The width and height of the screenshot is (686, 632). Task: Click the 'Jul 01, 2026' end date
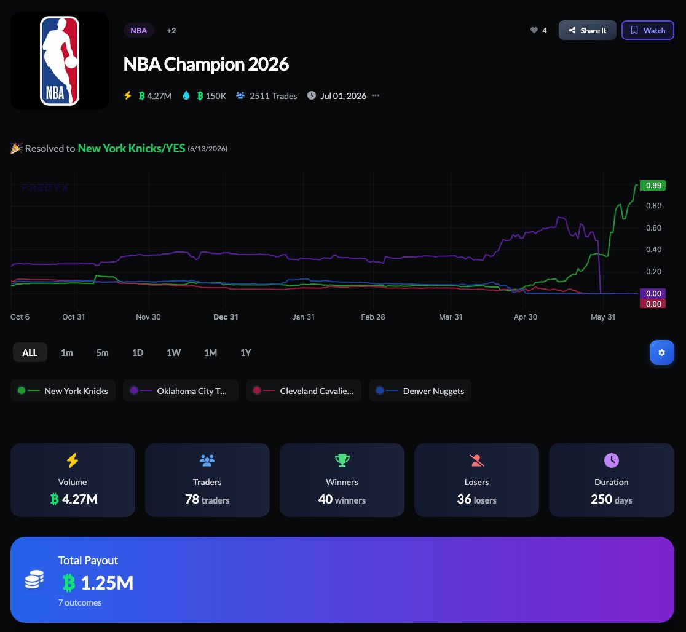[344, 96]
